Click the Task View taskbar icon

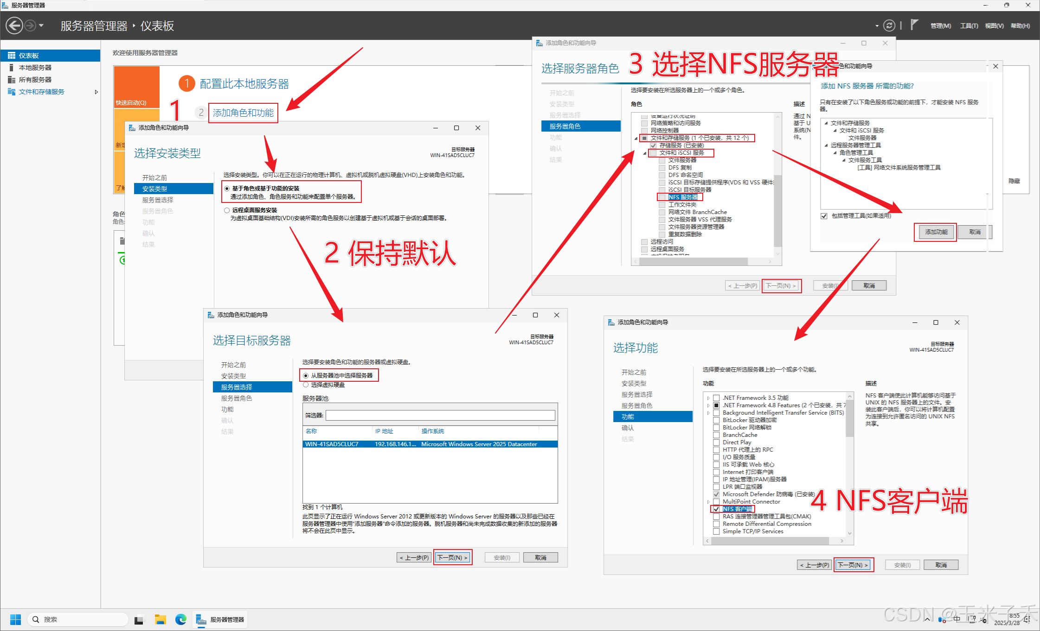pos(139,619)
